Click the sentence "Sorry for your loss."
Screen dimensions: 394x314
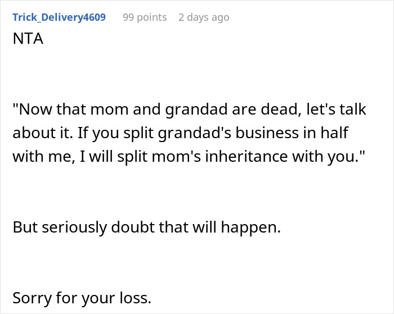click(82, 298)
